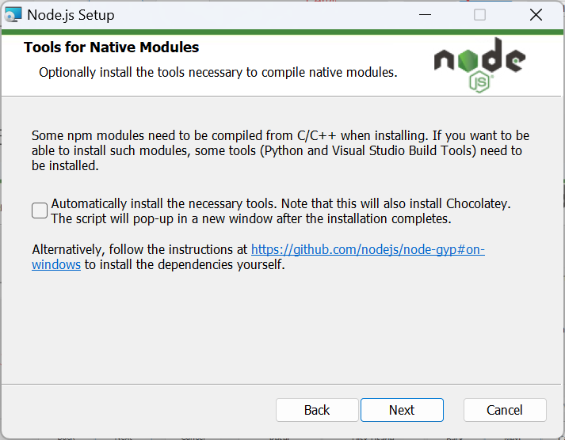Go Back to the previous setup step
The height and width of the screenshot is (440, 565).
click(317, 410)
